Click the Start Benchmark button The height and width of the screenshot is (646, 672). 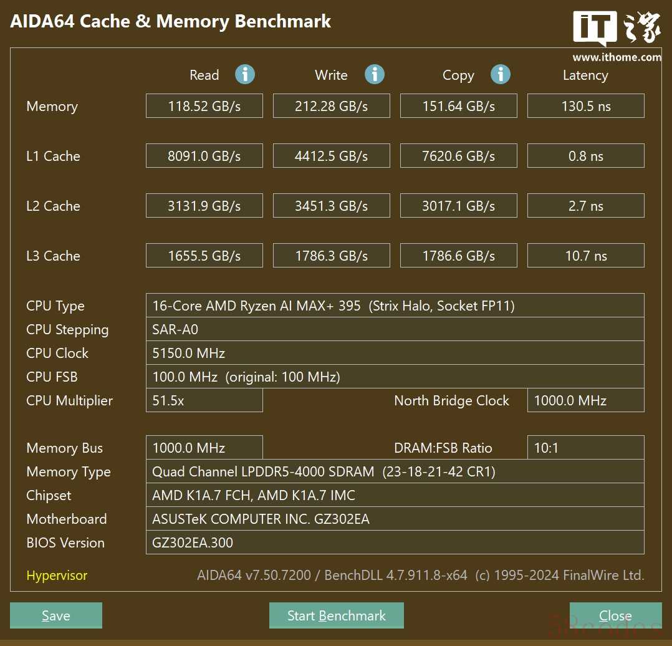[x=337, y=615]
